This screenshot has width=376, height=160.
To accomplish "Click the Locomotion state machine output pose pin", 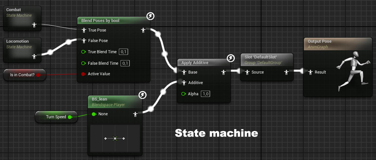I will tap(34, 57).
